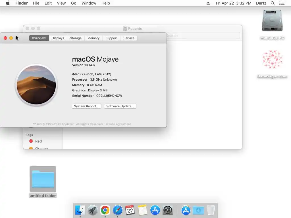Switch to the Displays tab
The image size is (291, 218).
[58, 38]
